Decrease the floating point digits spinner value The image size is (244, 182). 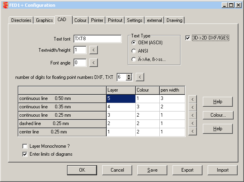tap(129, 78)
